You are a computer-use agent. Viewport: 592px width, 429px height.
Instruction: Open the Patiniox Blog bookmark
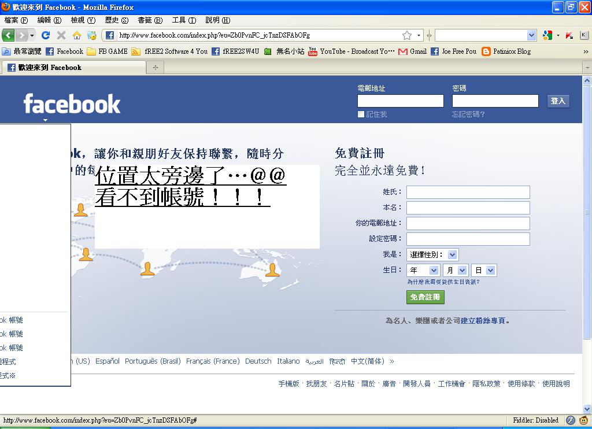point(506,51)
